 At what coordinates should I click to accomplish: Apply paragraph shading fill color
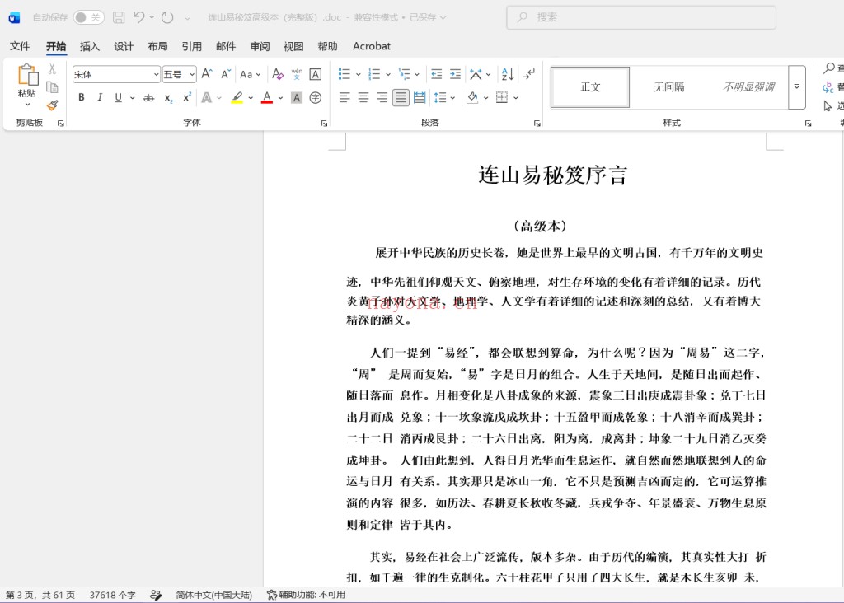pyautogui.click(x=472, y=98)
